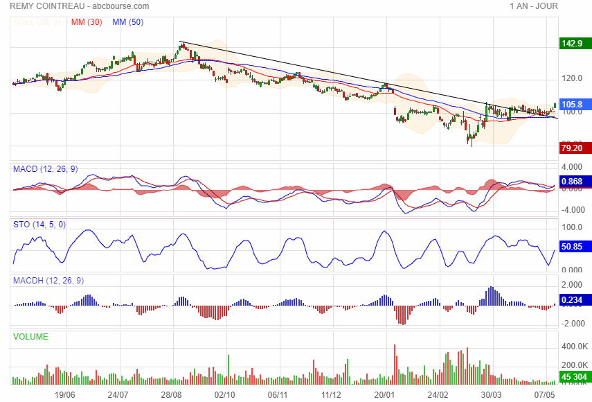Click the 24/02 date label

coord(438,395)
